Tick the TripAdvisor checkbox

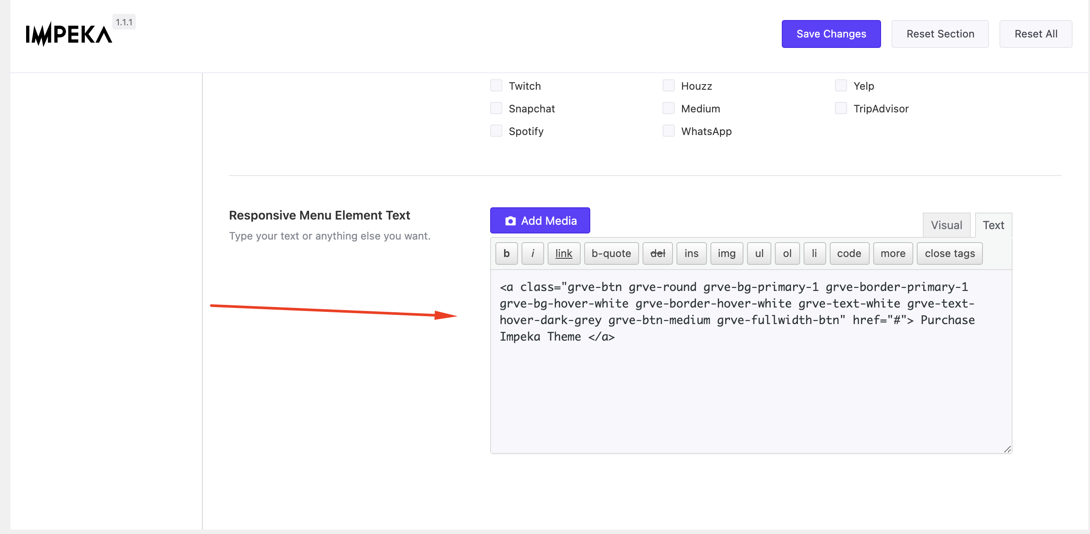click(x=841, y=108)
